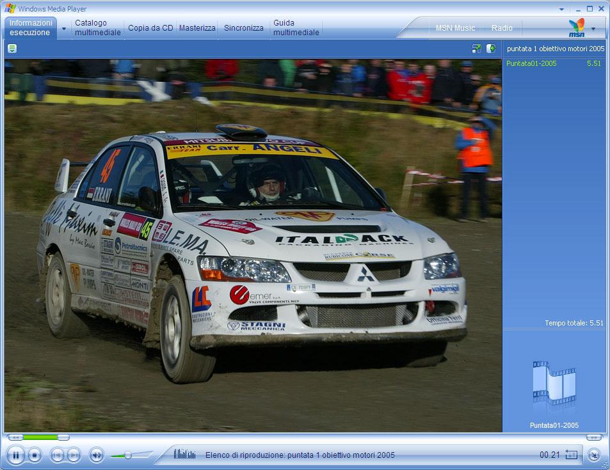Viewport: 610px width, 470px height.
Task: Toggle the shuffle/repeat icon beside the timer
Action: click(x=571, y=455)
